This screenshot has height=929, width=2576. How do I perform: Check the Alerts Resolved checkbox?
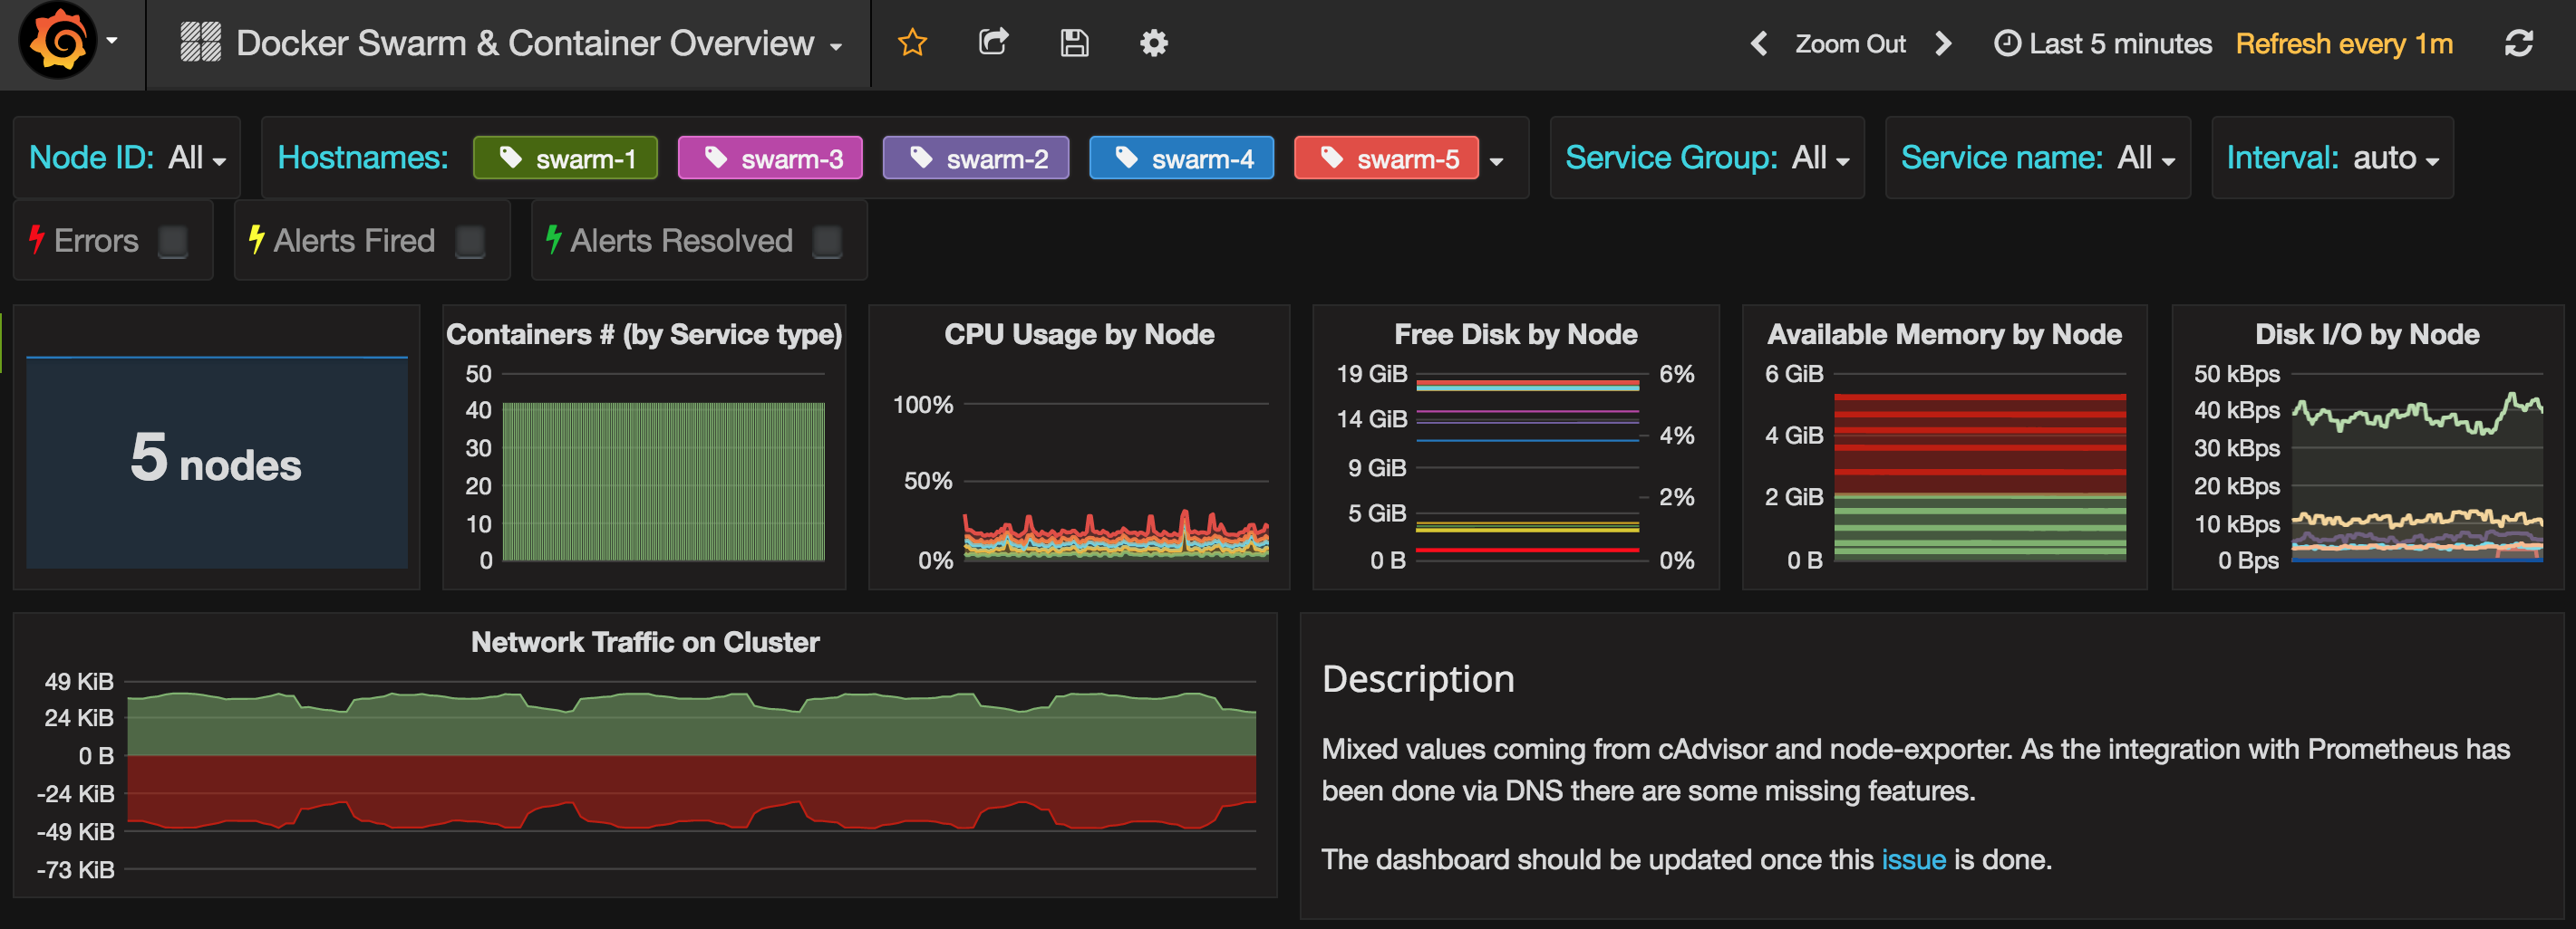827,241
